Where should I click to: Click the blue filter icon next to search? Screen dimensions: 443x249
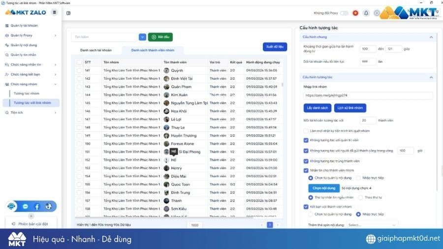pos(142,37)
